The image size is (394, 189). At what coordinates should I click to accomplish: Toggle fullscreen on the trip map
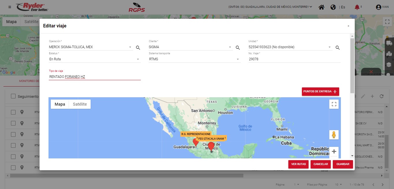click(334, 104)
